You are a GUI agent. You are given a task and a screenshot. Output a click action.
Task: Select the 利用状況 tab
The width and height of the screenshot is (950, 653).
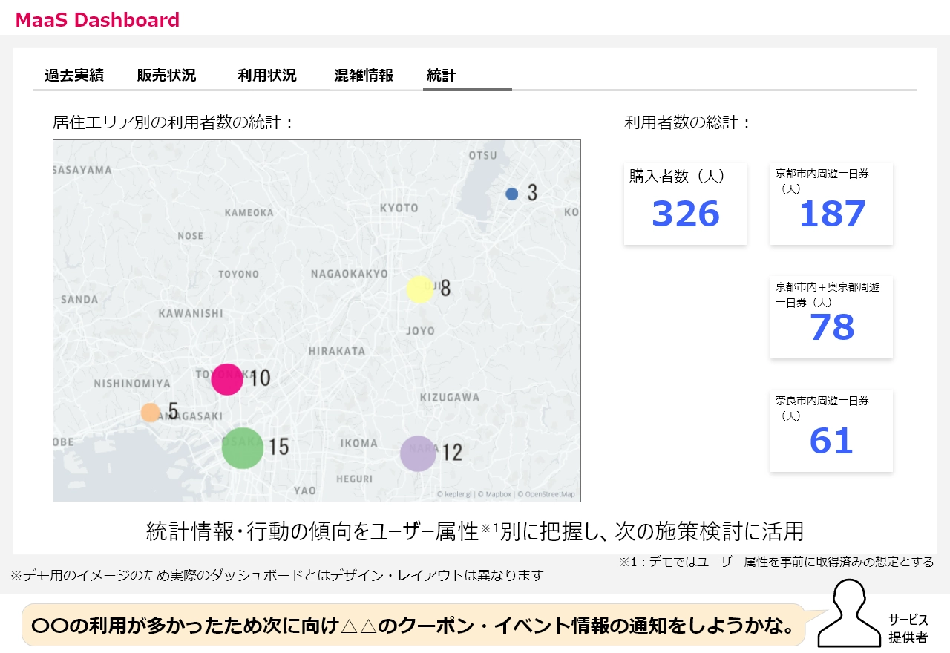coord(266,76)
